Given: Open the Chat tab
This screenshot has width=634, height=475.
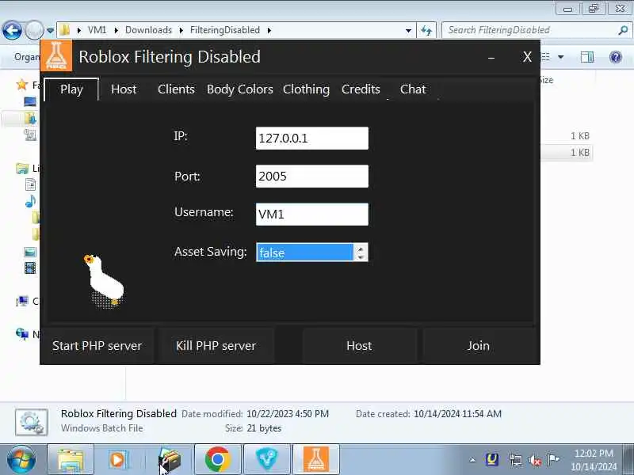Looking at the screenshot, I should (413, 89).
